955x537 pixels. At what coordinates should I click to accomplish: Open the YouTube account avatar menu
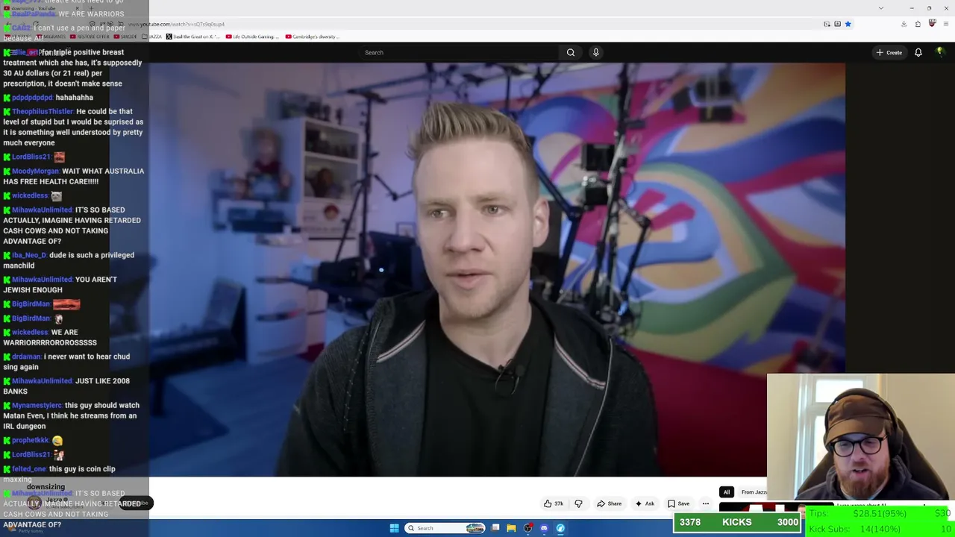(940, 52)
